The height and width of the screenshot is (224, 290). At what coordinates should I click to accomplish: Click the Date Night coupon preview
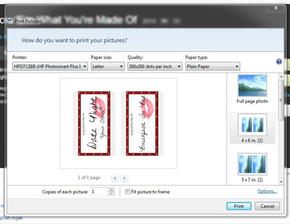(x=94, y=123)
